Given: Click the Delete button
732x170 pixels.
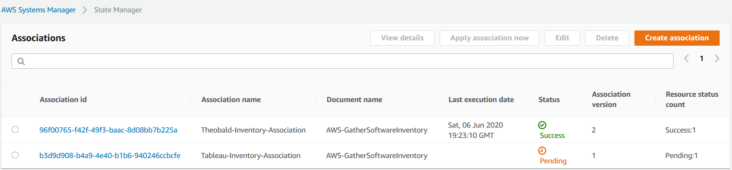Looking at the screenshot, I should click(x=607, y=38).
